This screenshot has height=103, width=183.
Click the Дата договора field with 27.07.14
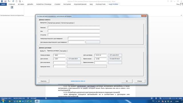[x=100, y=55]
